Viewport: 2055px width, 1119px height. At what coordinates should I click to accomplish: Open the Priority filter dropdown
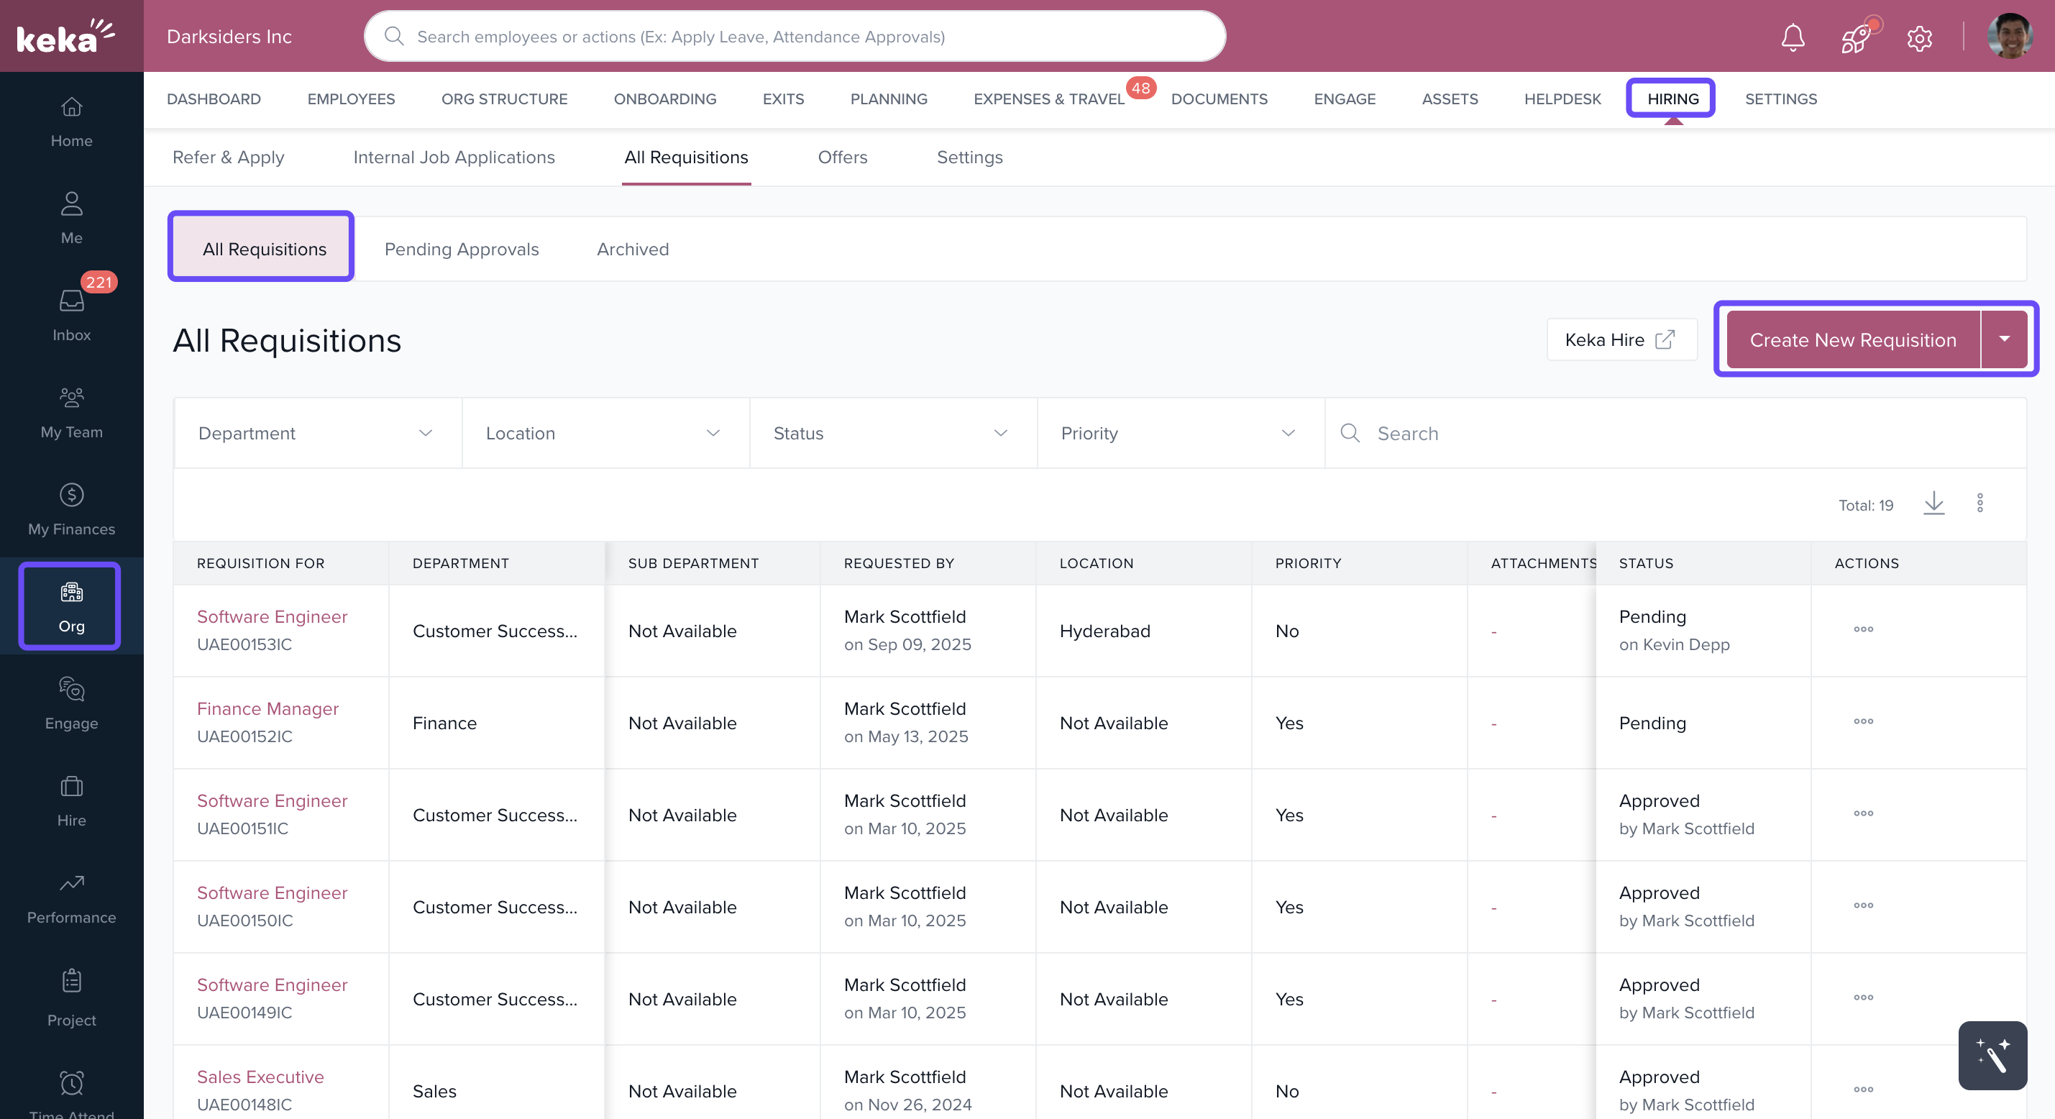point(1180,434)
